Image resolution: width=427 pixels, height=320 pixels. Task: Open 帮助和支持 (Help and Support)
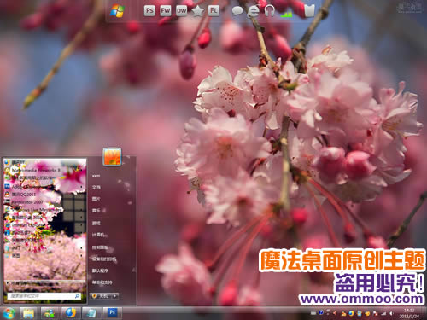tap(102, 282)
